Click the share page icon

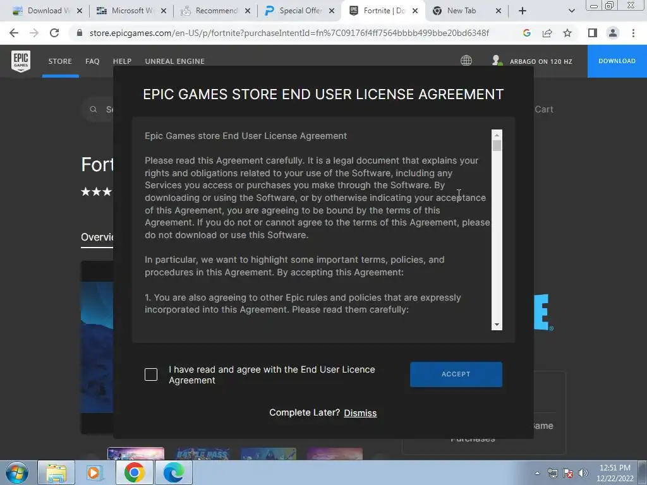pos(547,33)
